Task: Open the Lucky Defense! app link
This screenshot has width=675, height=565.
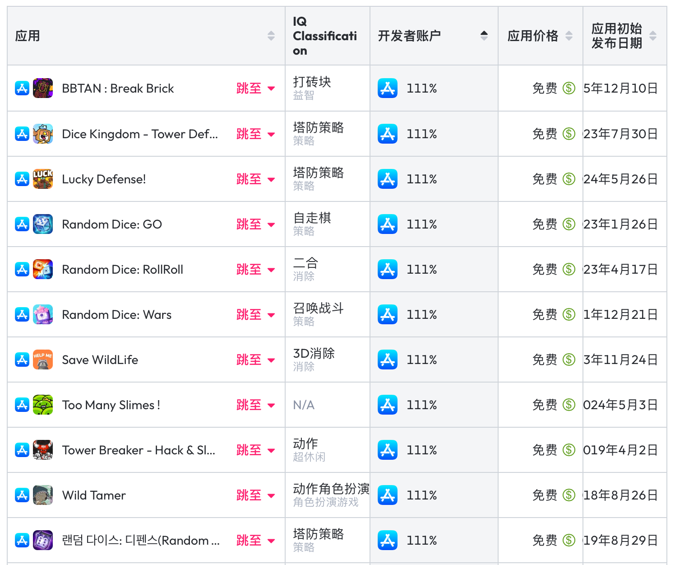Action: pyautogui.click(x=104, y=179)
